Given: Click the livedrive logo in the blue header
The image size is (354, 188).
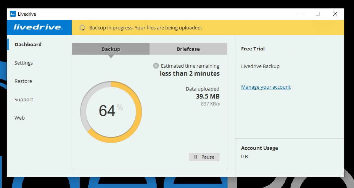Looking at the screenshot, I should coord(37,28).
